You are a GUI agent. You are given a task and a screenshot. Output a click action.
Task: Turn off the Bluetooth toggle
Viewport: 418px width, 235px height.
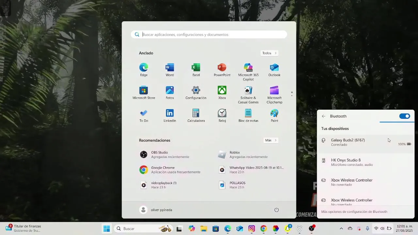(405, 116)
